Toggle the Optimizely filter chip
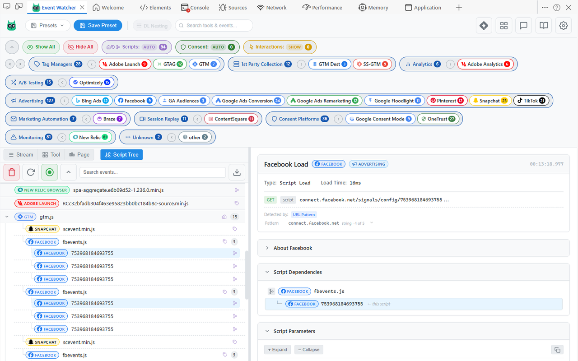 (92, 83)
